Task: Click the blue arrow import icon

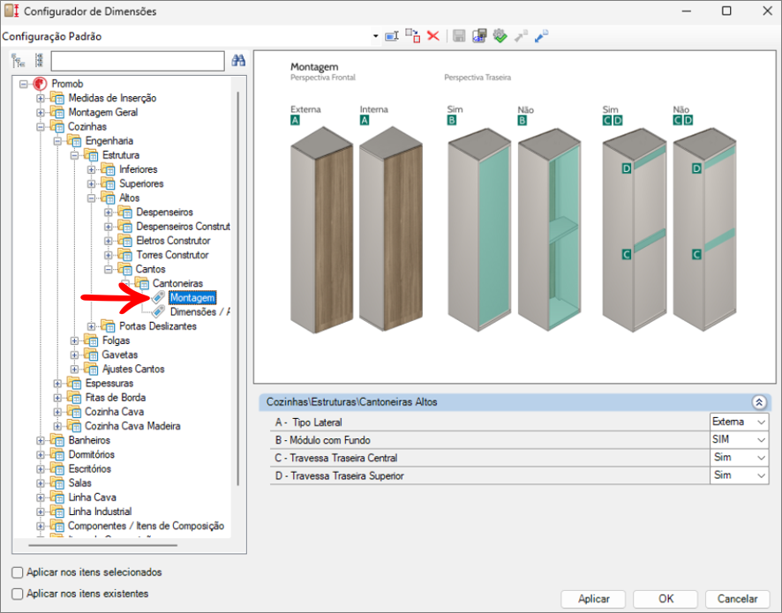Action: [541, 36]
